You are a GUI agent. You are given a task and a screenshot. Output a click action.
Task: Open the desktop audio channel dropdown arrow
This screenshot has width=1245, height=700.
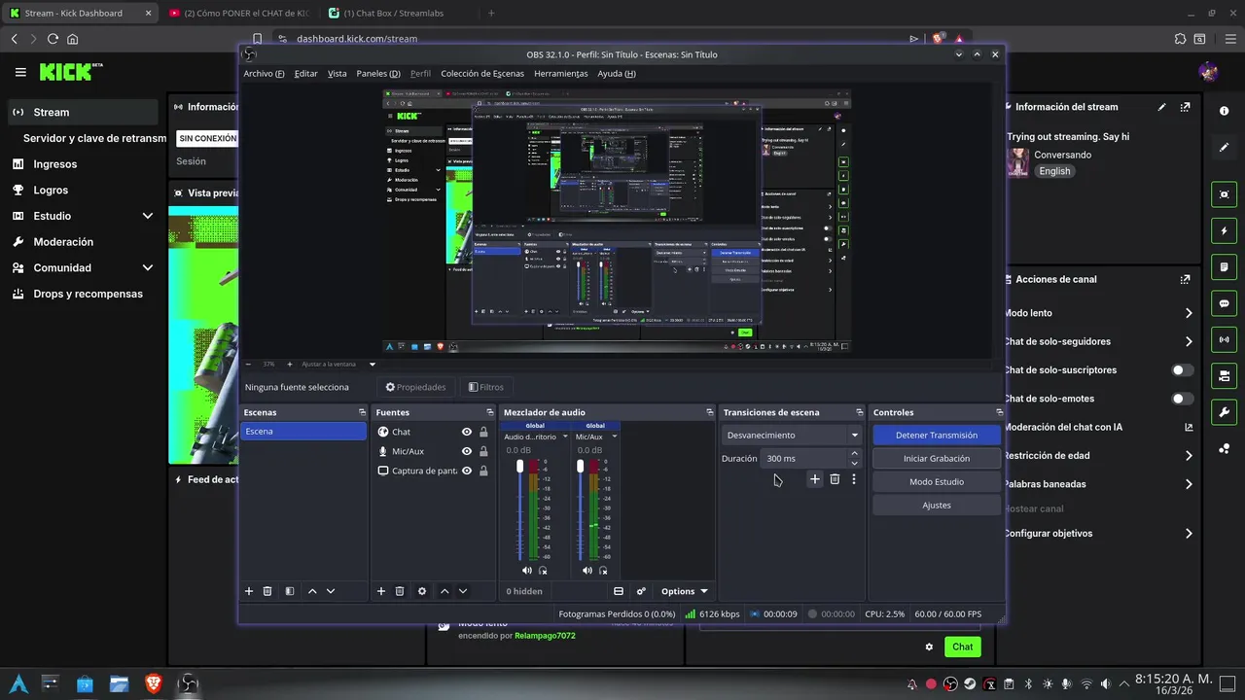[565, 437]
